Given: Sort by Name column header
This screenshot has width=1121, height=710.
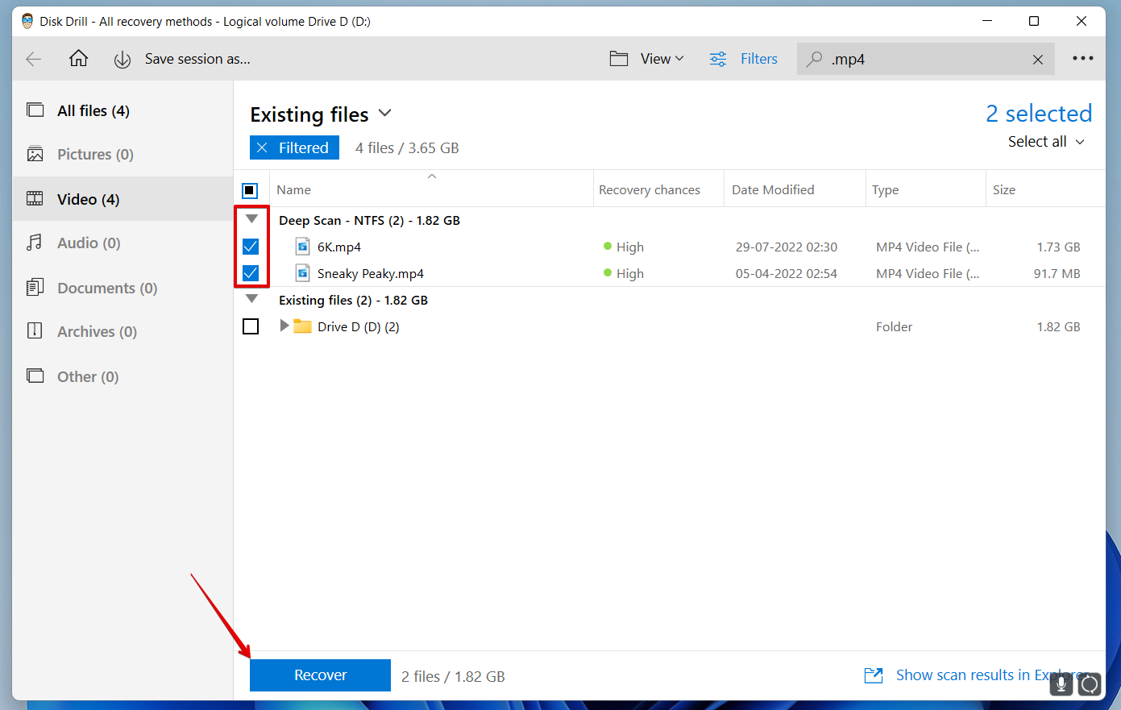Looking at the screenshot, I should pyautogui.click(x=431, y=190).
